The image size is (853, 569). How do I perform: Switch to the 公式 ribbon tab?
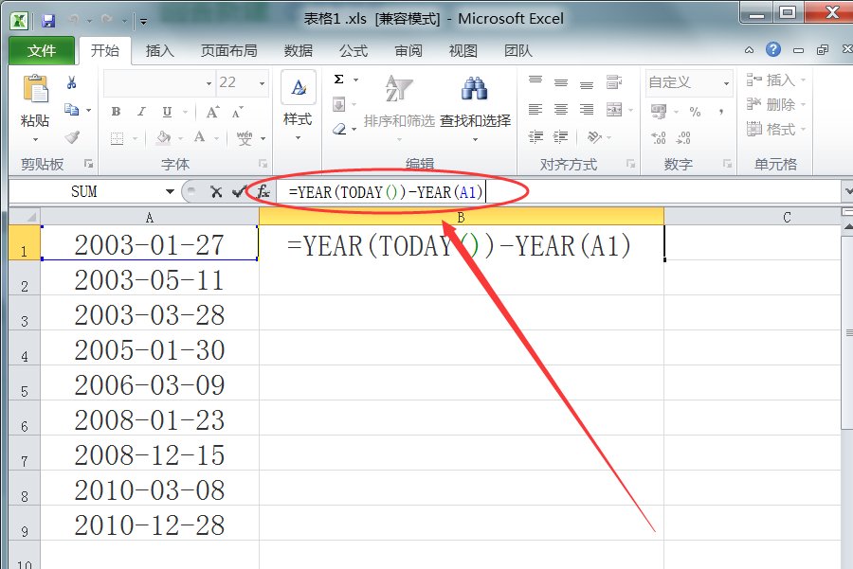pyautogui.click(x=353, y=50)
